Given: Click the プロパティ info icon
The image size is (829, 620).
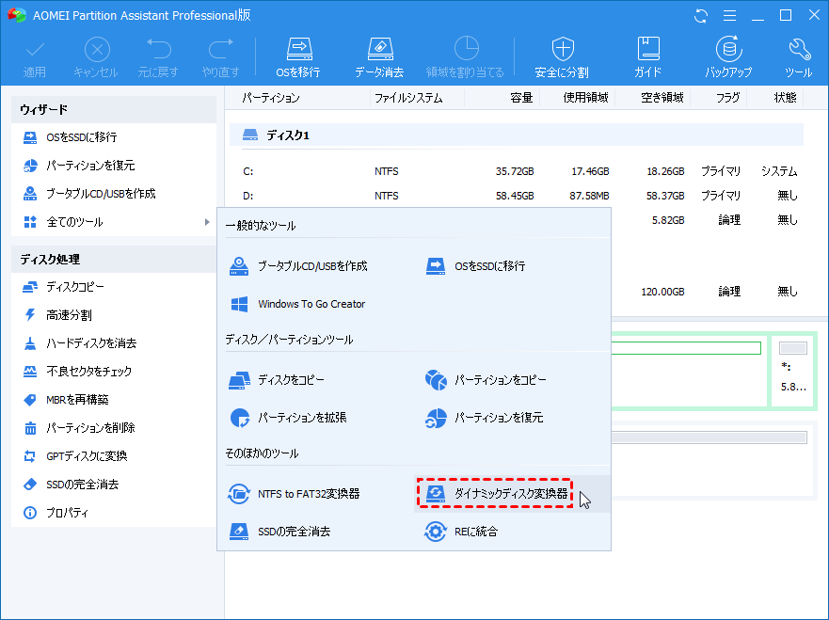Looking at the screenshot, I should 30,513.
